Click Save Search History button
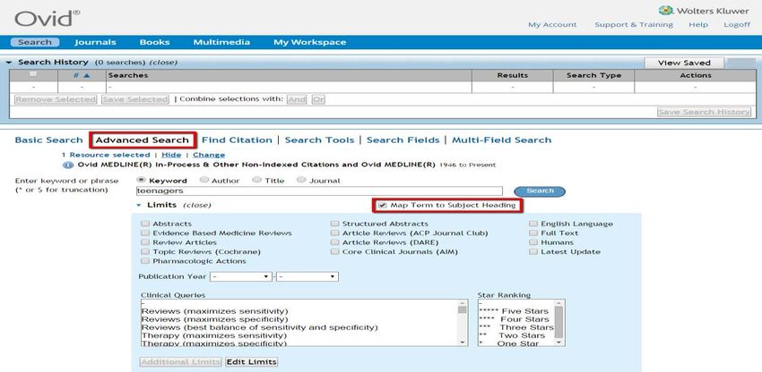The image size is (762, 372). tap(704, 112)
